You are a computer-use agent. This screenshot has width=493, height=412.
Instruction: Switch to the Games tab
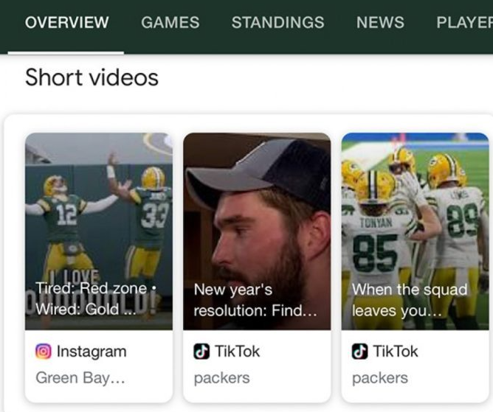click(170, 22)
